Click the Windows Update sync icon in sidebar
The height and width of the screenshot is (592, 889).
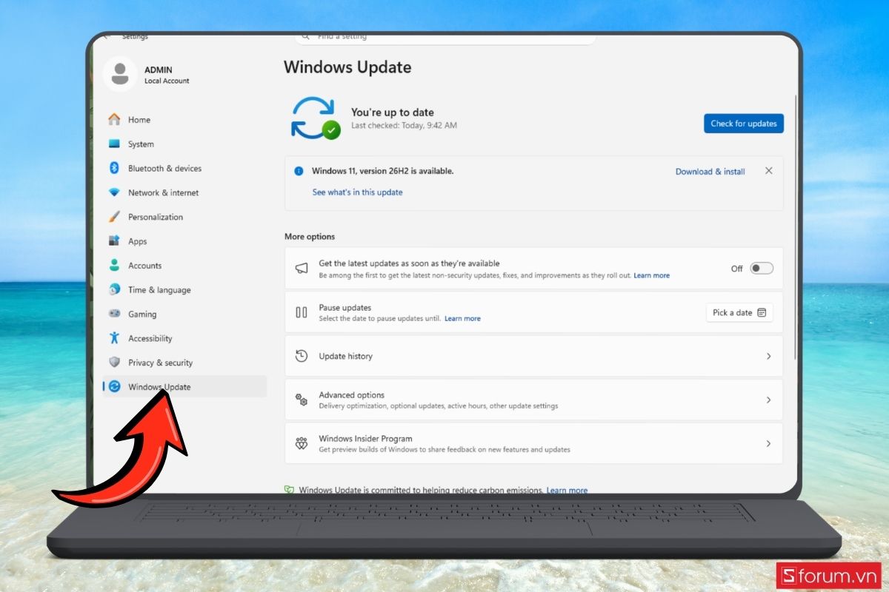pos(114,386)
